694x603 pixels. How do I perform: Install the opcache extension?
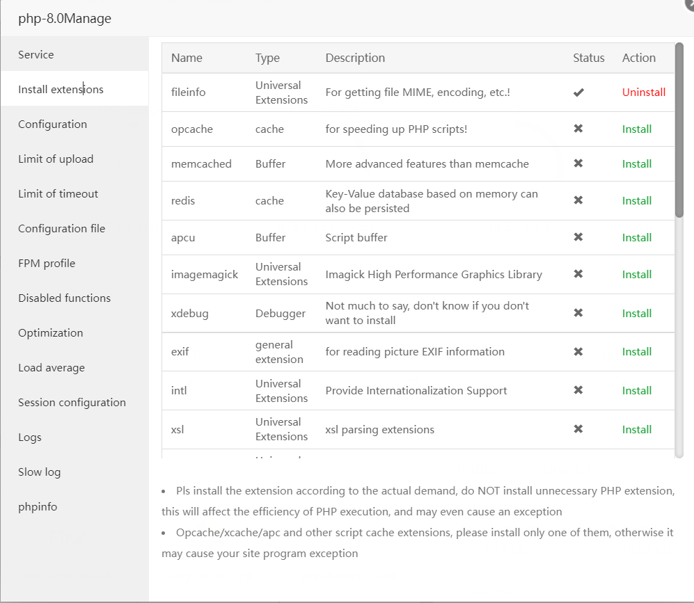636,129
